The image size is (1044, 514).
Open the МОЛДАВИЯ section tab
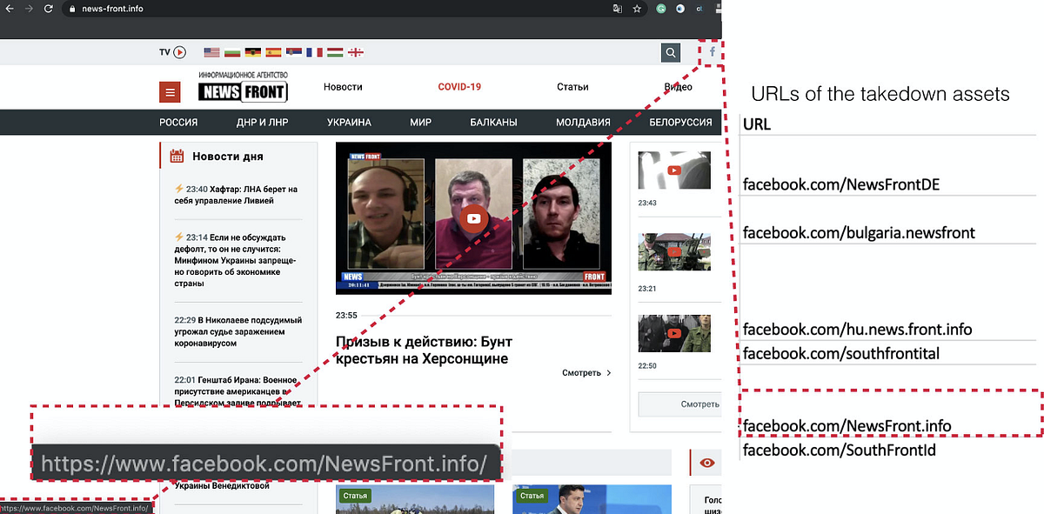[583, 123]
